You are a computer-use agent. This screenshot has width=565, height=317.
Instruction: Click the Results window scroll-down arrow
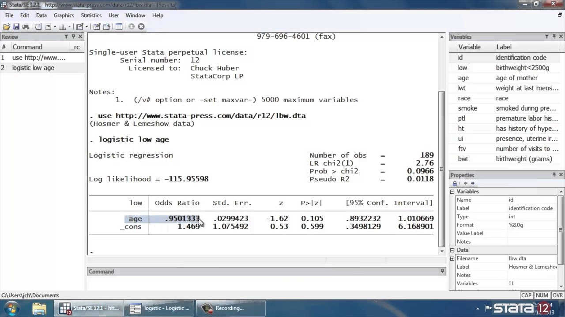pyautogui.click(x=442, y=251)
